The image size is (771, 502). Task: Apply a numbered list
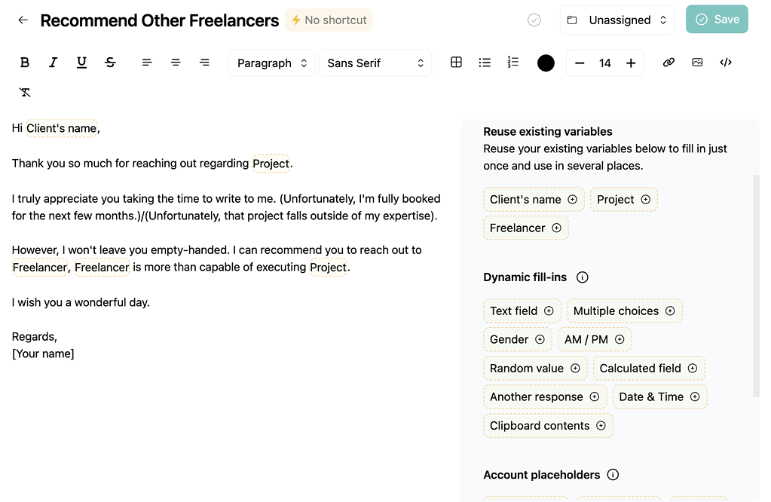[x=513, y=63]
